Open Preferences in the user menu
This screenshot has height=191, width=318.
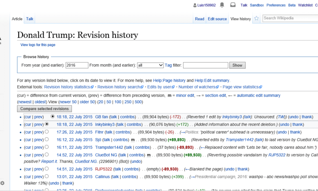point(276,5)
